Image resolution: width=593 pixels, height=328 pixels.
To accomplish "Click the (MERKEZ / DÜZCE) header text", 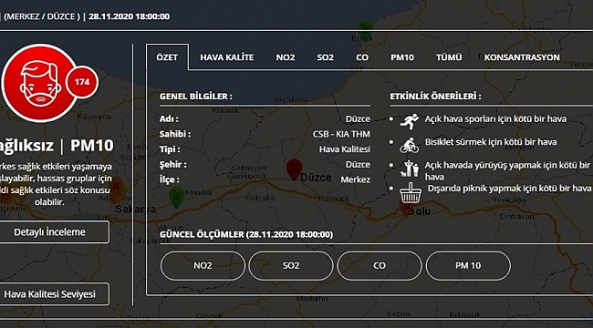I will [42, 16].
